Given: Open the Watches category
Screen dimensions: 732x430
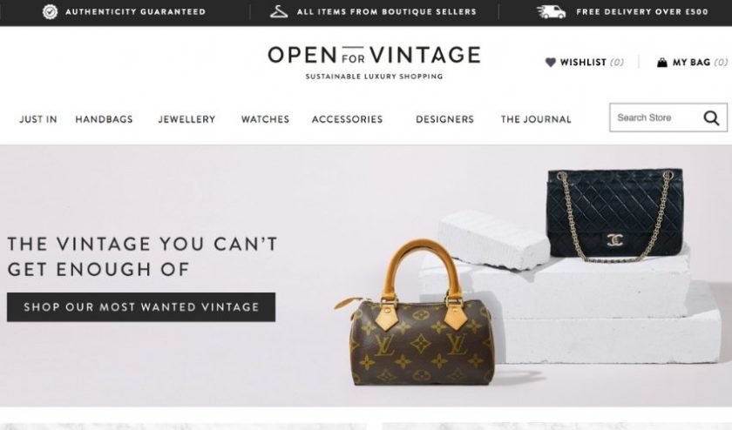Looking at the screenshot, I should pos(265,119).
